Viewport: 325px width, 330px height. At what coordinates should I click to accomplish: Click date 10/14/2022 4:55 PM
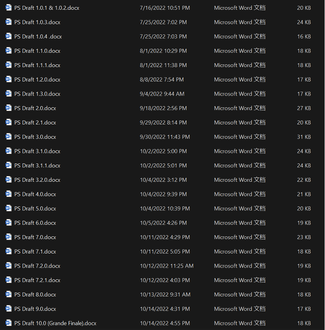tap(165, 323)
